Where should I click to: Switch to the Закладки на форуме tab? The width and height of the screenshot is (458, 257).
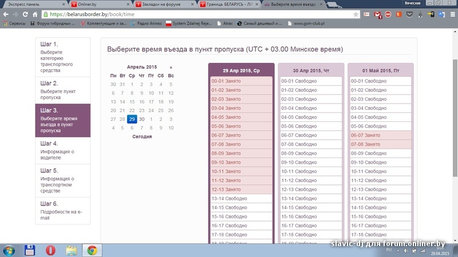pos(164,5)
